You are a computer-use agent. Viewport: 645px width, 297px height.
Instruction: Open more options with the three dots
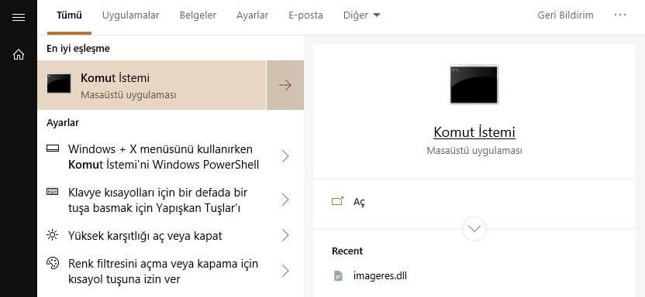[x=620, y=15]
